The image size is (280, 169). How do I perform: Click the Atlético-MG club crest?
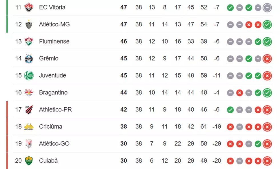pyautogui.click(x=29, y=24)
